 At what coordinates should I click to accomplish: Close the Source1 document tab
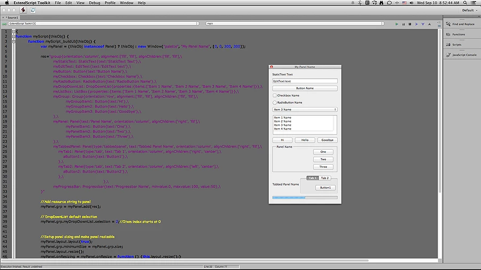pos(3,18)
